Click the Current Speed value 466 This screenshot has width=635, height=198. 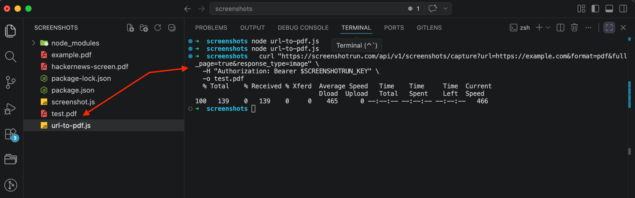pyautogui.click(x=482, y=101)
